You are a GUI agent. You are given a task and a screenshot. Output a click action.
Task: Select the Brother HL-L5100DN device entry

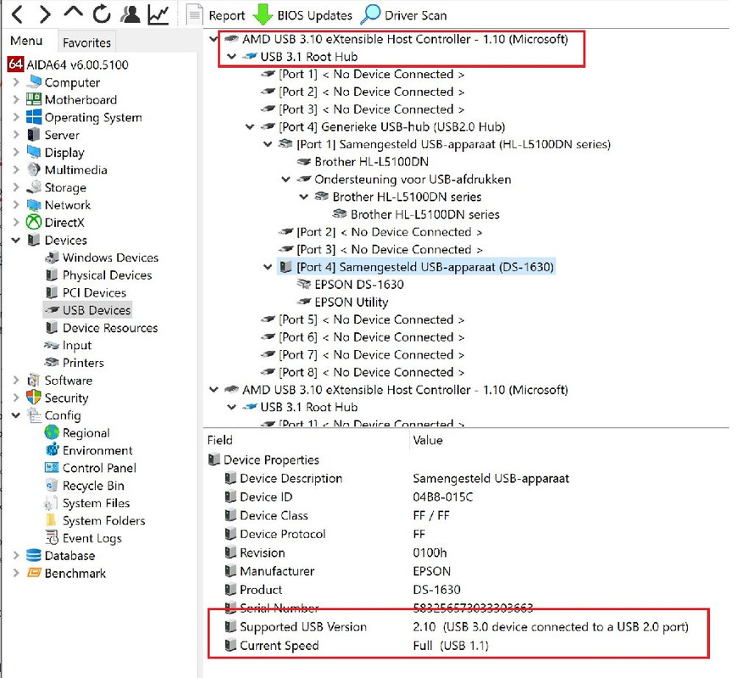[371, 162]
